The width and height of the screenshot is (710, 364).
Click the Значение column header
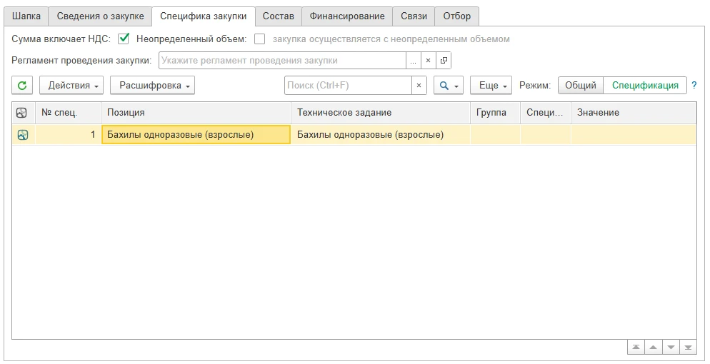pyautogui.click(x=634, y=113)
